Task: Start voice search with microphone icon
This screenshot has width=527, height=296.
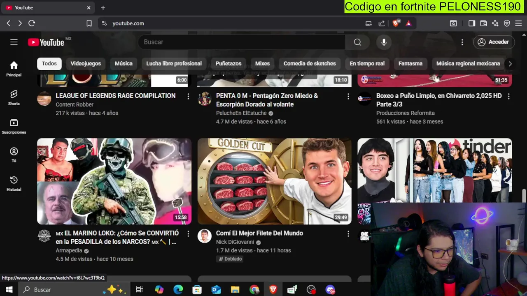Action: [384, 42]
